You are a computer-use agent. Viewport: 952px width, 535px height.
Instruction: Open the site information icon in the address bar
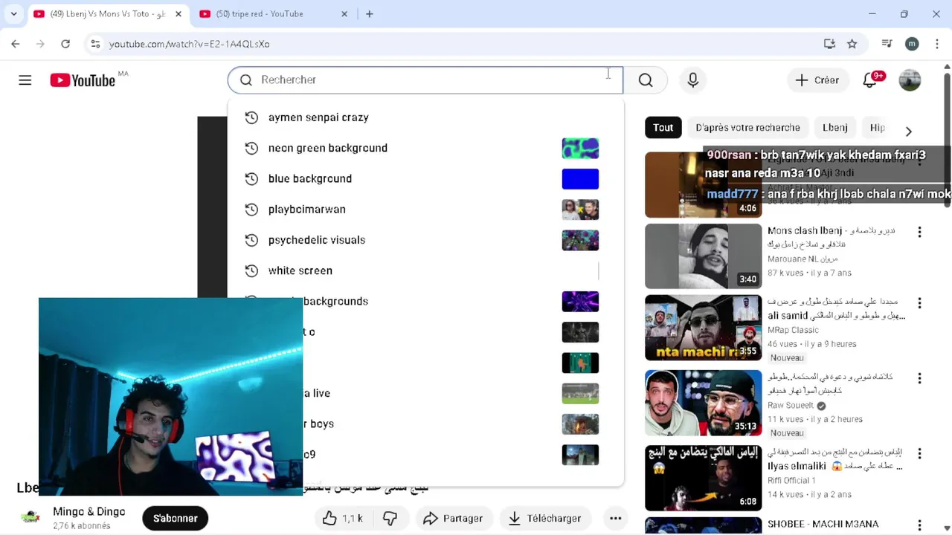(x=95, y=44)
